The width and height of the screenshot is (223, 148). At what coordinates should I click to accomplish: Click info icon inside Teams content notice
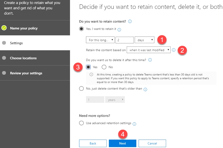[91, 74]
